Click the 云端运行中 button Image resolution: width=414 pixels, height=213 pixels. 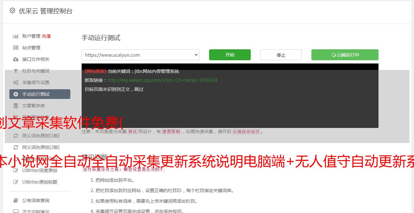345,55
